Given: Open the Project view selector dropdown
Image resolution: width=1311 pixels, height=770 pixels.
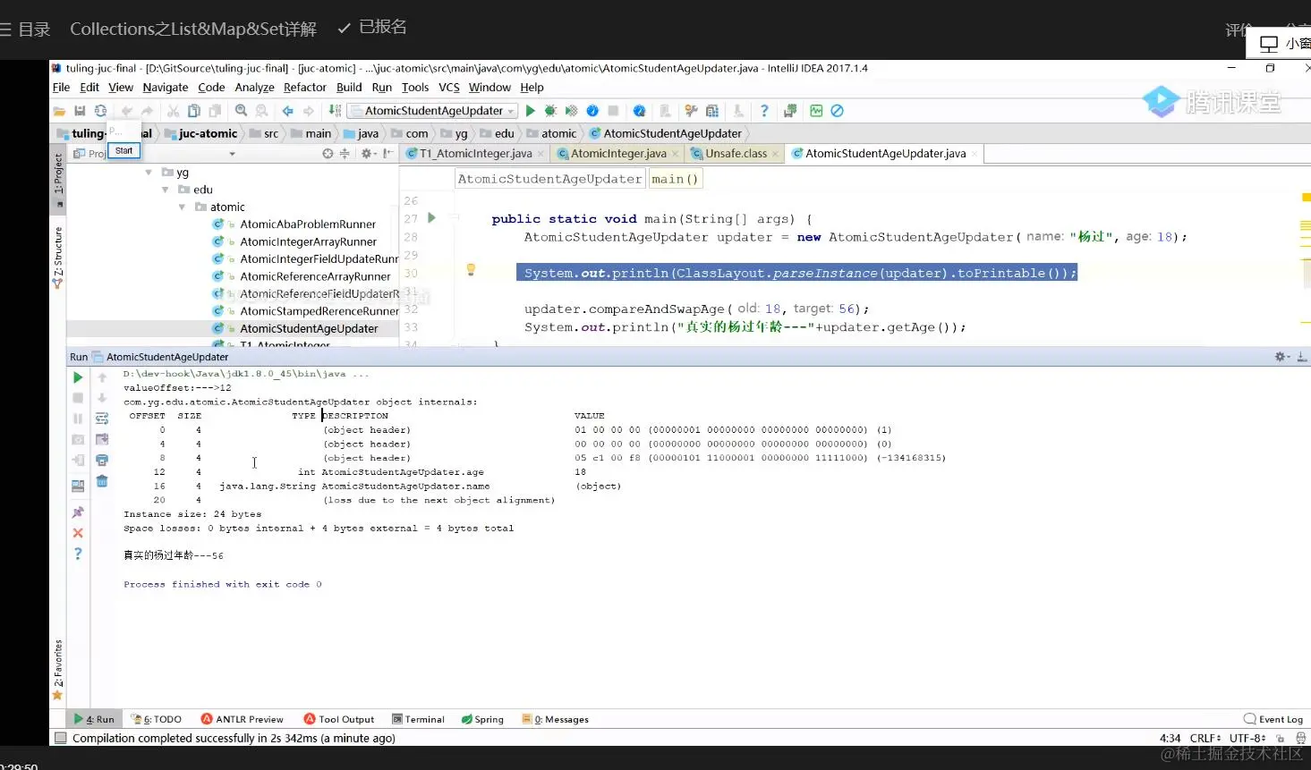Looking at the screenshot, I should click(x=232, y=154).
